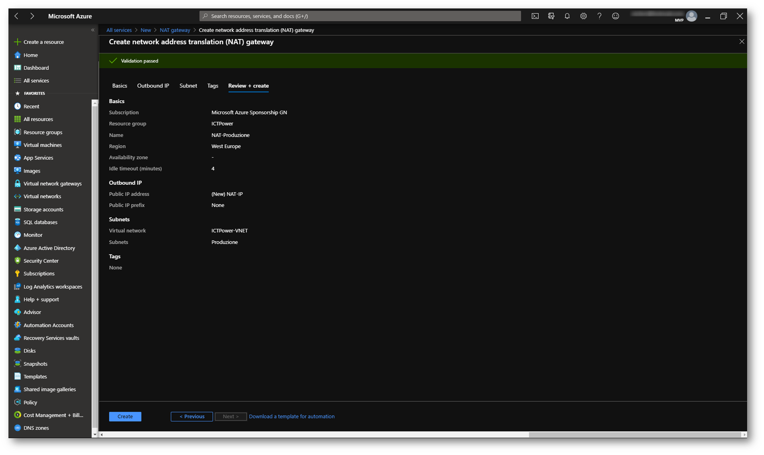Screen dimensions: 764x455
Task: Click the disabled Next > button
Action: pyautogui.click(x=231, y=416)
